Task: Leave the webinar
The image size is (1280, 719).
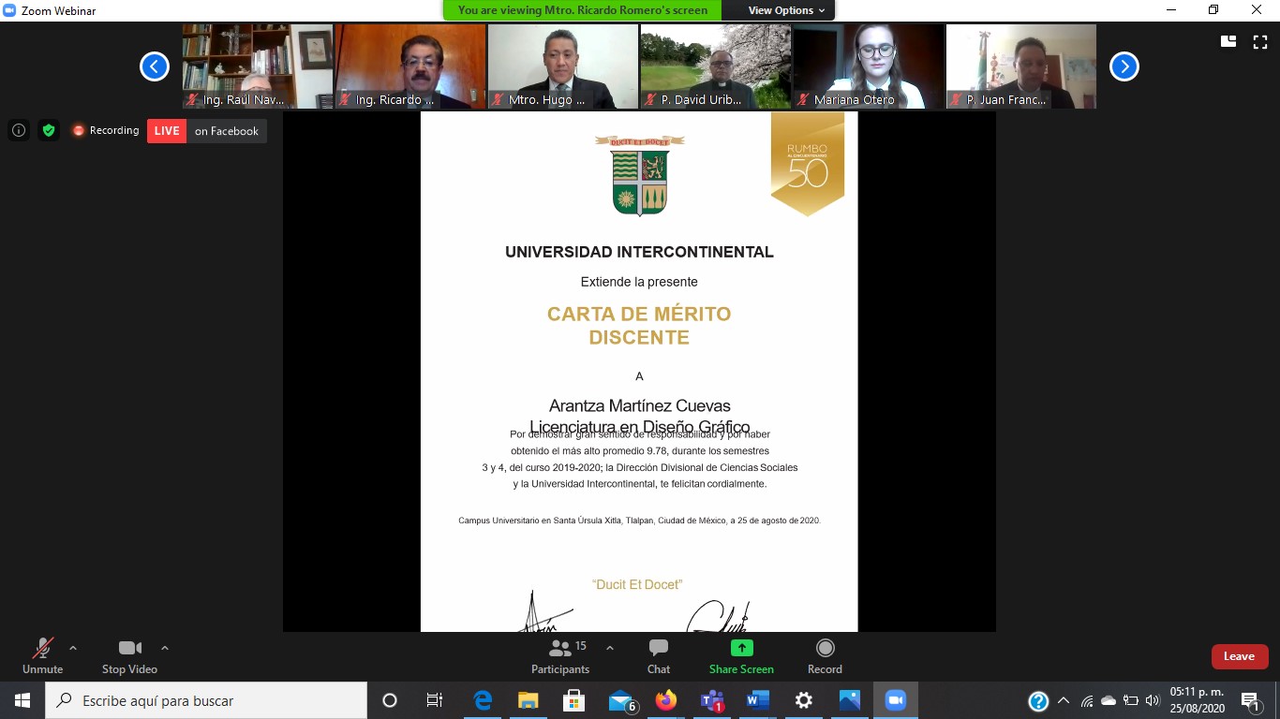Action: coord(1240,656)
